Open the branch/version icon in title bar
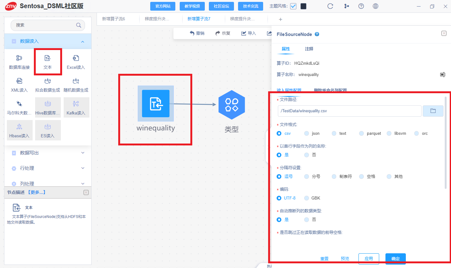 point(347,6)
